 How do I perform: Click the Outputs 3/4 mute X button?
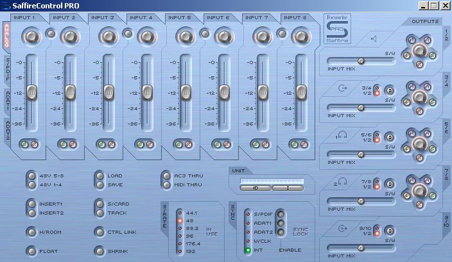pos(419,111)
